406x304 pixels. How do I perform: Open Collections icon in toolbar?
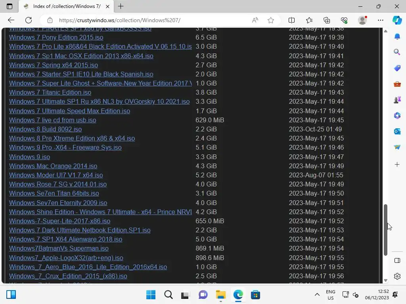(327, 20)
